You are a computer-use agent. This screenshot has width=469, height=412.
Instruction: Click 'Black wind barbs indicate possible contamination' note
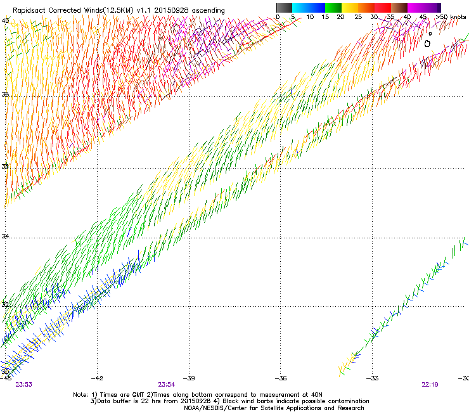coord(296,401)
